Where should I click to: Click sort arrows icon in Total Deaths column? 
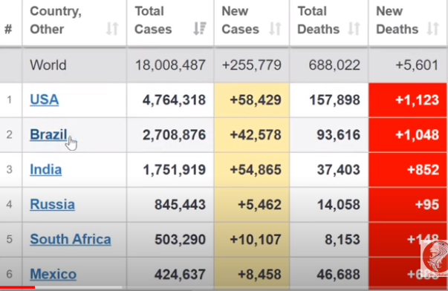[354, 29]
